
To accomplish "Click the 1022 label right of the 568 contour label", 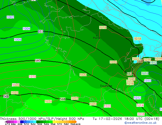I will tap(75, 98).
